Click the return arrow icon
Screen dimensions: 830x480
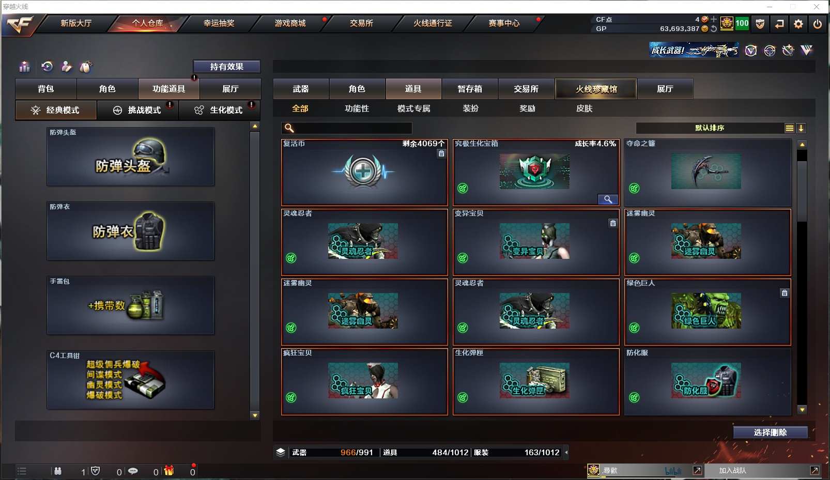pyautogui.click(x=779, y=24)
